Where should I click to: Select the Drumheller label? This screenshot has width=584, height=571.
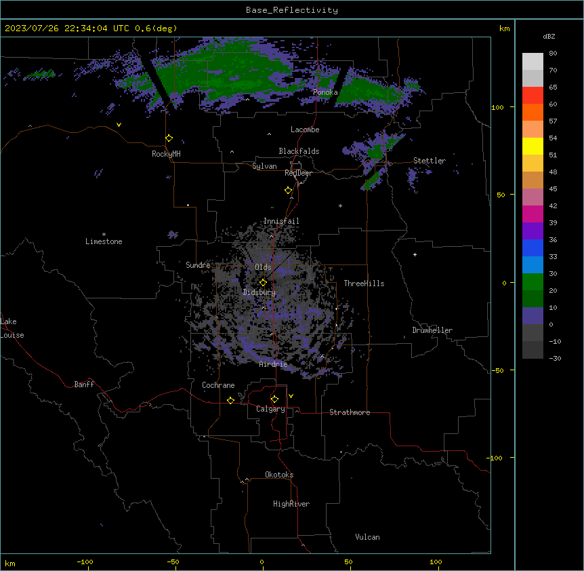(x=432, y=330)
